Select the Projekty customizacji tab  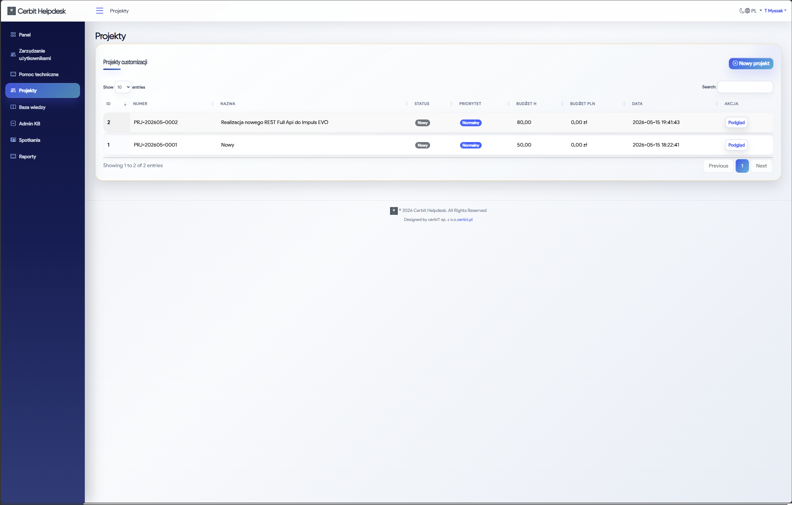click(125, 62)
